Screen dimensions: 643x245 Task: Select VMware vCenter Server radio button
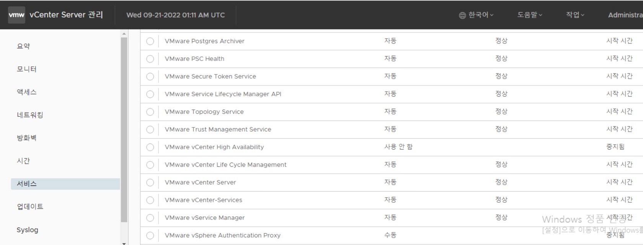tap(150, 182)
